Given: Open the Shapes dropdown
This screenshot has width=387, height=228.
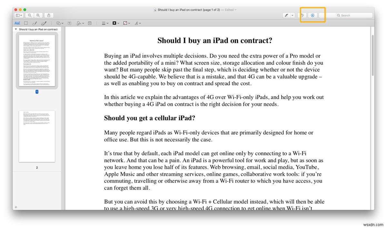Looking at the screenshot, I should click(59, 23).
